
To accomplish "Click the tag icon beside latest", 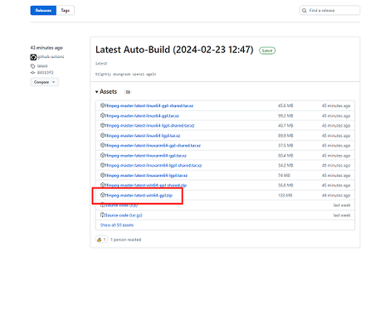I will [32, 66].
